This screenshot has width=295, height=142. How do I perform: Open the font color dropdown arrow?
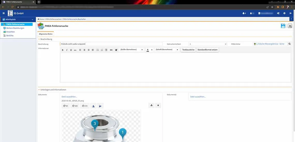[152, 50]
